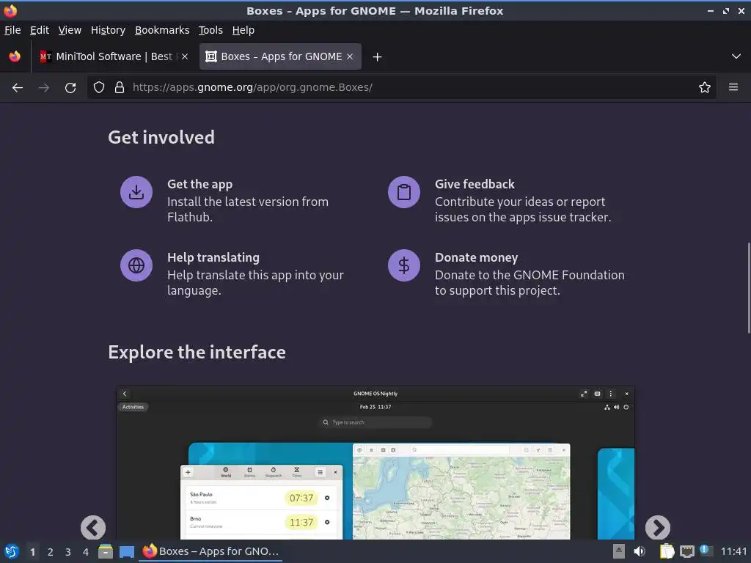Close the Boxes – Apps for GNOME tab
751x563 pixels.
[350, 56]
